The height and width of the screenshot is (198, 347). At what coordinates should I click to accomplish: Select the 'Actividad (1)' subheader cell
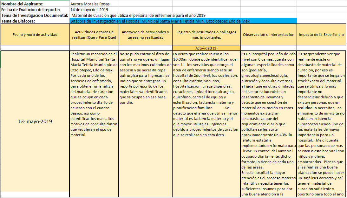click(206, 48)
